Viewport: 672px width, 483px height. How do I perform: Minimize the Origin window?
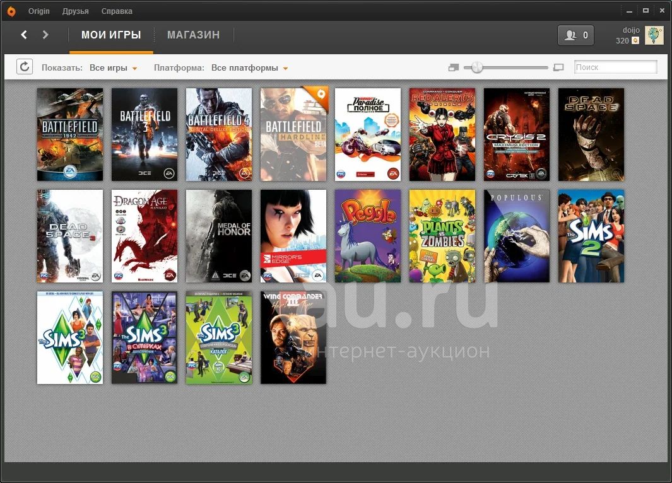(630, 11)
